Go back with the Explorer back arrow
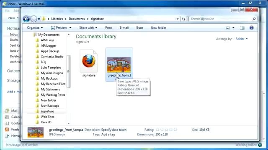Image resolution: width=268 pixels, height=150 pixels. coord(26,19)
